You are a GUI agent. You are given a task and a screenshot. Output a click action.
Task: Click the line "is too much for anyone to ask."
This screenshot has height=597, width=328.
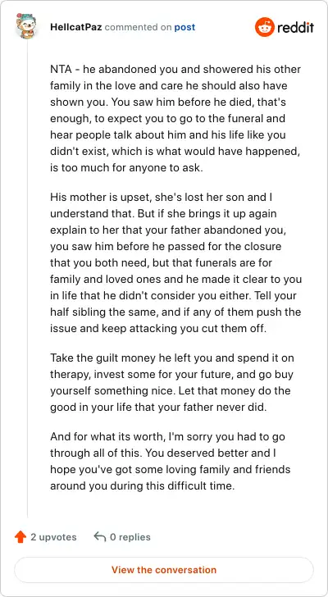coord(127,168)
